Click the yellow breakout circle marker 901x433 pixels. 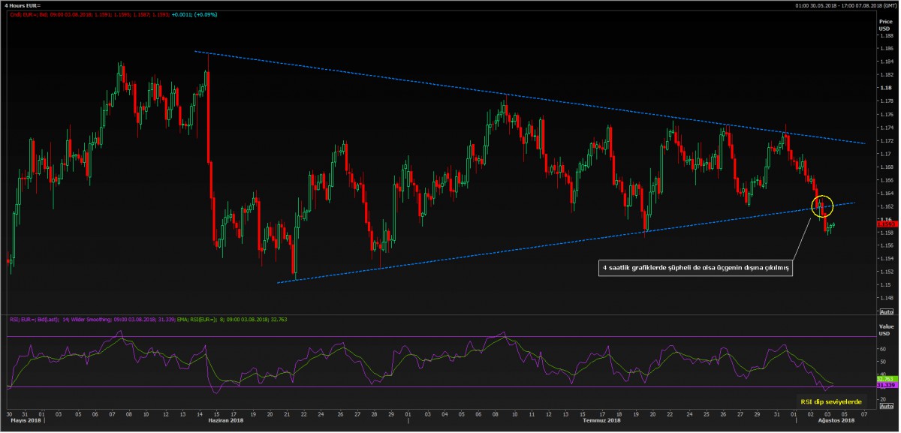tap(822, 204)
